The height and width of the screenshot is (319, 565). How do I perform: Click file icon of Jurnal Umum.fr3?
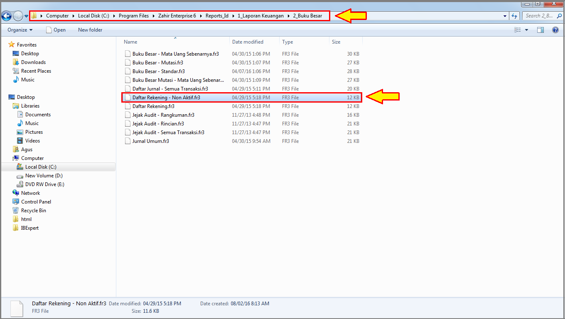click(x=128, y=141)
